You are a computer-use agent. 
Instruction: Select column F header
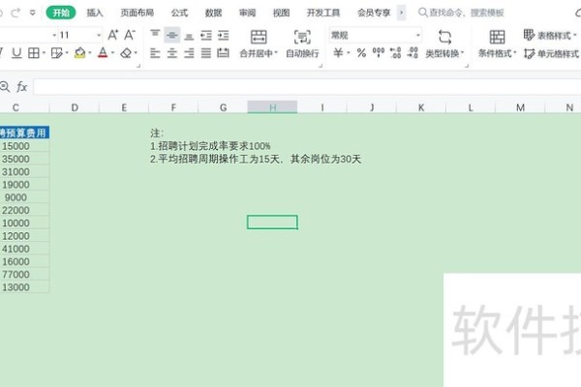173,107
